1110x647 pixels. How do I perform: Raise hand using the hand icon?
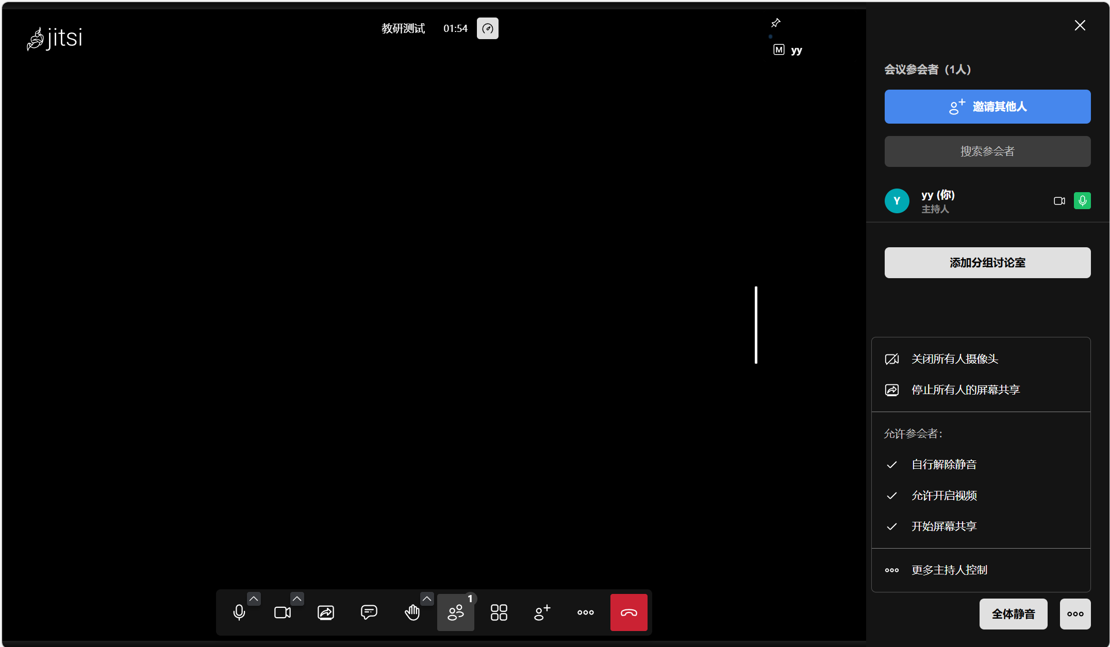pos(412,612)
